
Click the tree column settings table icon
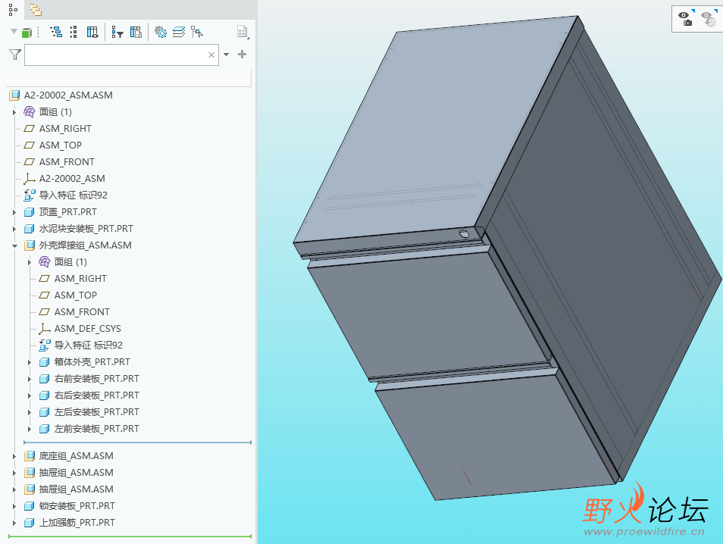[136, 32]
